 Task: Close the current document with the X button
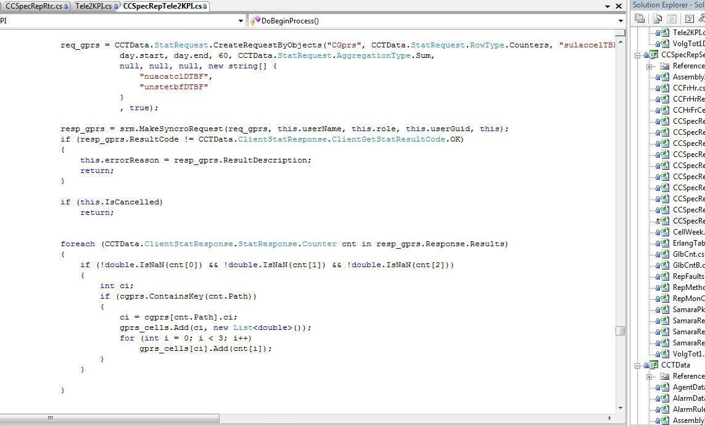tap(619, 6)
